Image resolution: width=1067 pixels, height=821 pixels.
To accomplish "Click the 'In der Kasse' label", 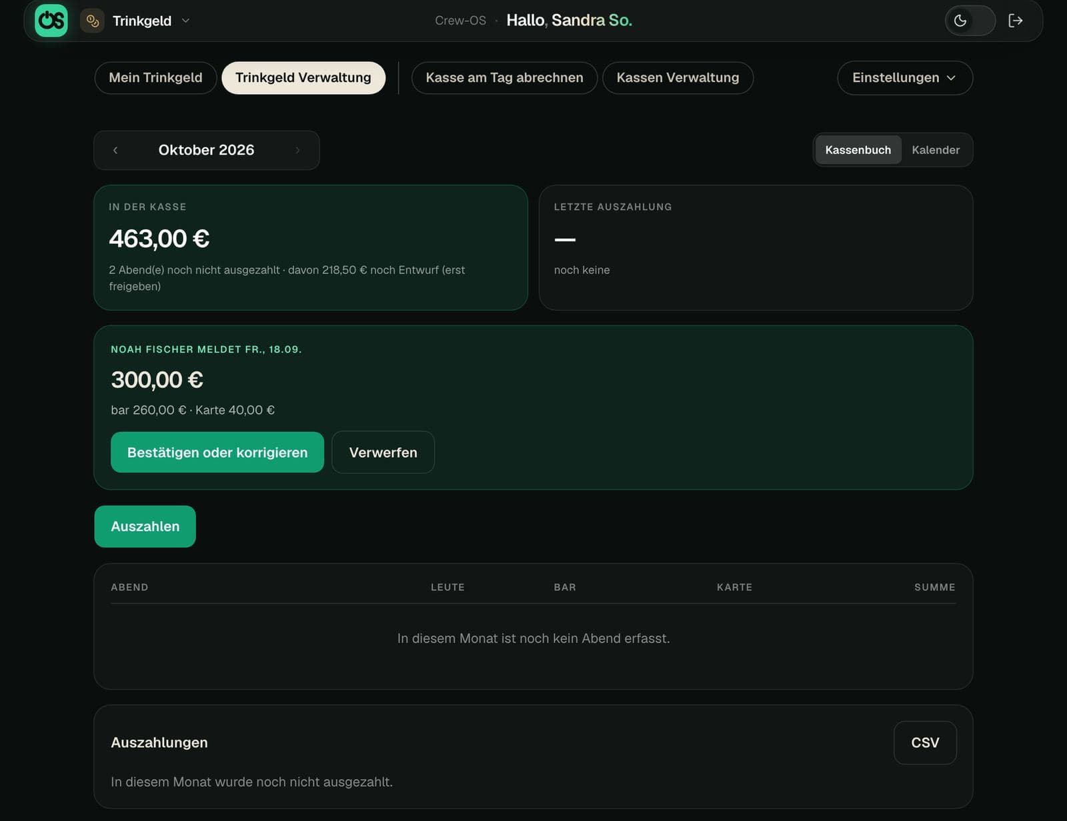I will click(x=147, y=207).
